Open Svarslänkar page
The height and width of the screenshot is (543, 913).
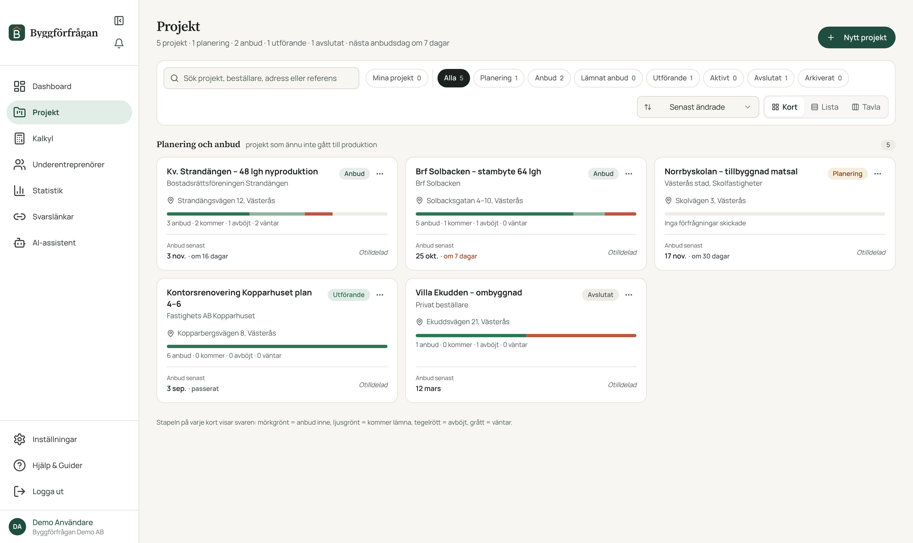pyautogui.click(x=69, y=217)
